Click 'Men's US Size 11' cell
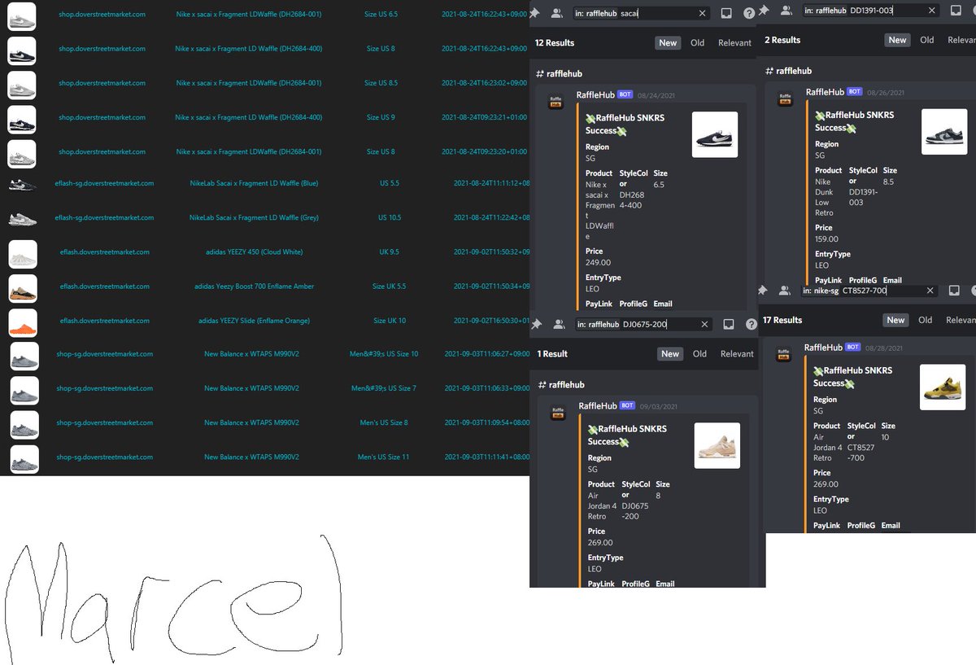 (384, 457)
